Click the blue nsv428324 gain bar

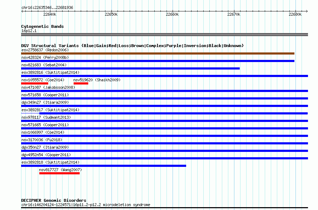pyautogui.click(x=158, y=61)
